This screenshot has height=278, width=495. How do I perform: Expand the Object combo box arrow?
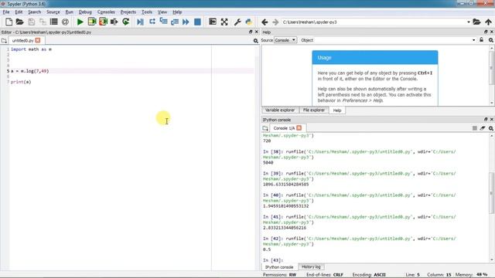point(473,40)
